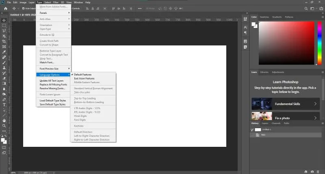Click Replace All Missing Fonts
Screen dimensions: 325x174
coord(54,84)
